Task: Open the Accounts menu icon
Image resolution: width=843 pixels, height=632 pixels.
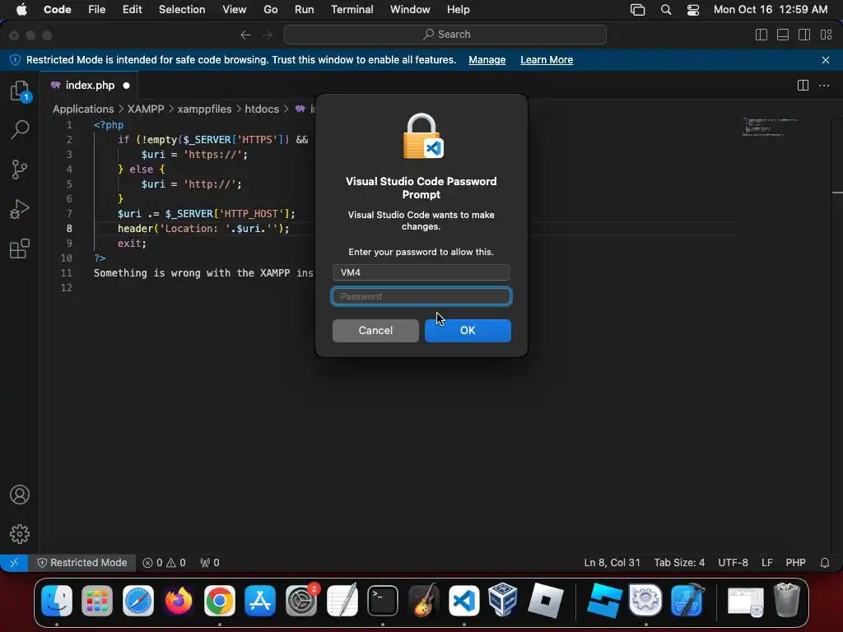Action: coord(20,495)
